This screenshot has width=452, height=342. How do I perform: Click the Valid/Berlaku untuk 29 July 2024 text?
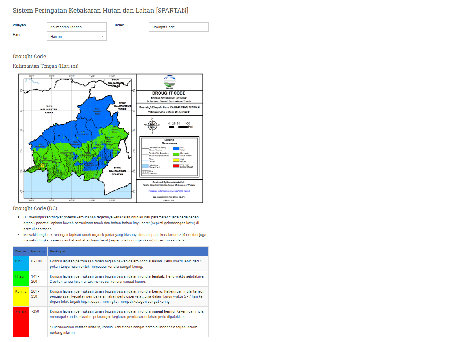(x=169, y=112)
